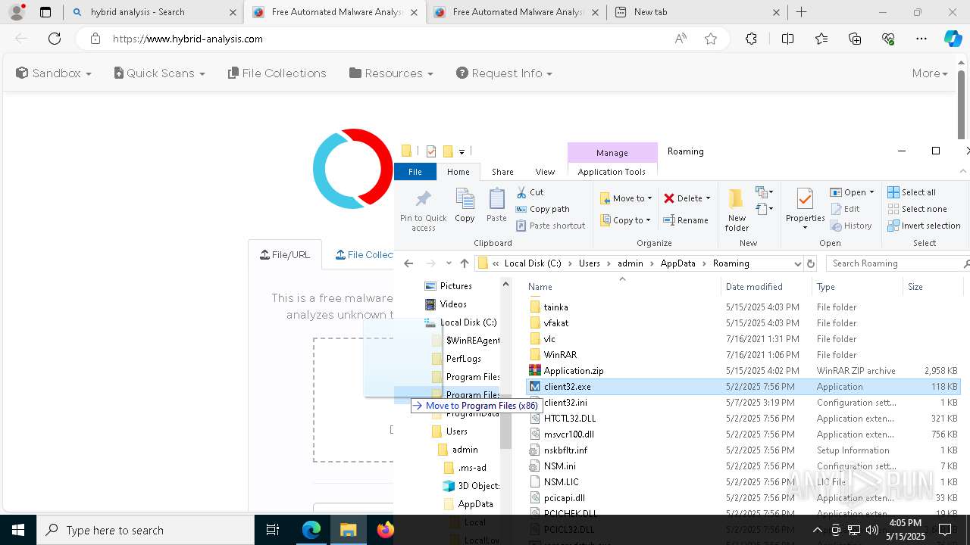Click Select none
This screenshot has height=545, width=970.
pos(917,209)
